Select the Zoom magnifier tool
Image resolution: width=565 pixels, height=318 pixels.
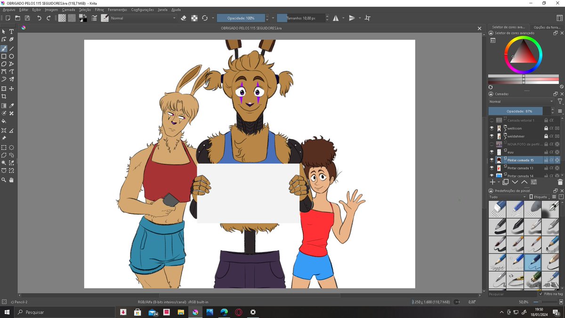click(4, 180)
